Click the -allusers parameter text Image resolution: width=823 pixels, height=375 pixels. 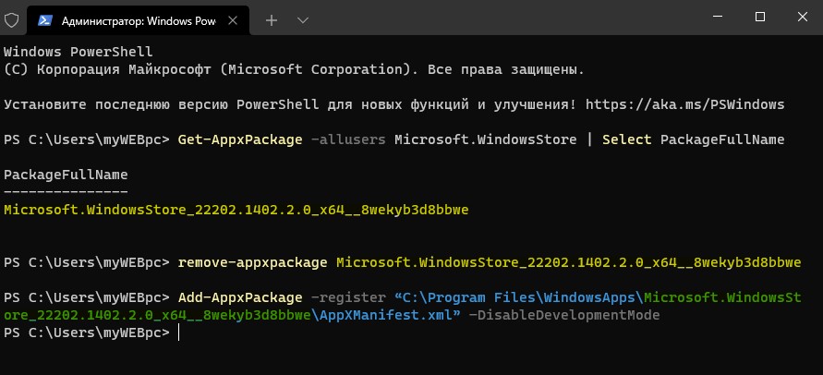click(x=348, y=139)
